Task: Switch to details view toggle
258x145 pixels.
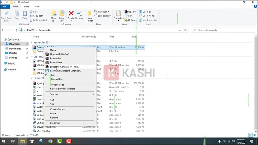Action: point(251,135)
